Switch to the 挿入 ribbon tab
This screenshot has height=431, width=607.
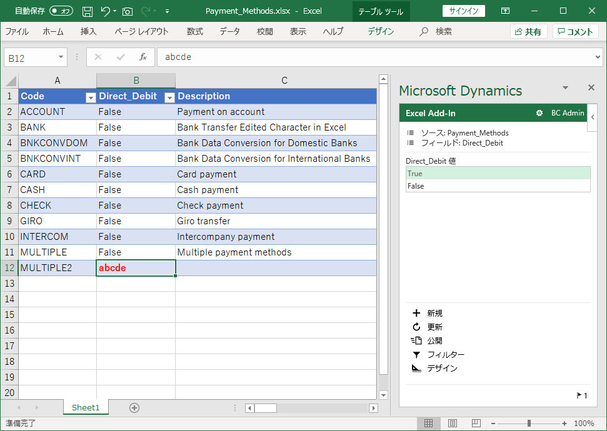pos(88,32)
